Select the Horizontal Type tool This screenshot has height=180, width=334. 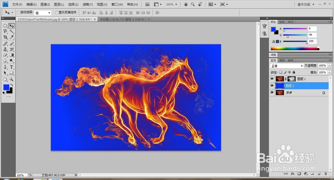coord(11,67)
